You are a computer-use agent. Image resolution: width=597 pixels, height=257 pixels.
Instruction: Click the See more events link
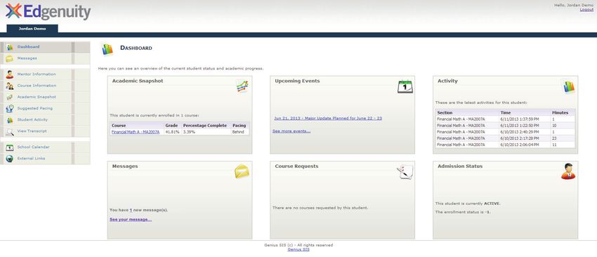click(291, 131)
